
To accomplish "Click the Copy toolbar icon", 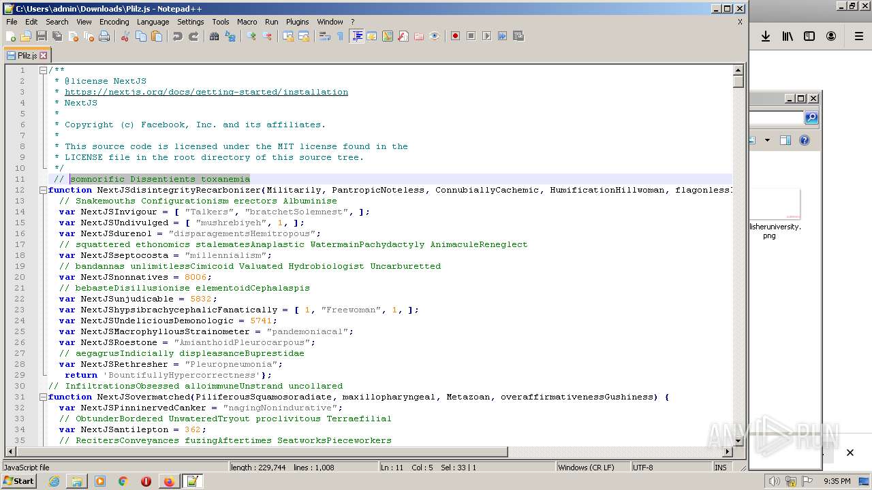I will click(141, 36).
